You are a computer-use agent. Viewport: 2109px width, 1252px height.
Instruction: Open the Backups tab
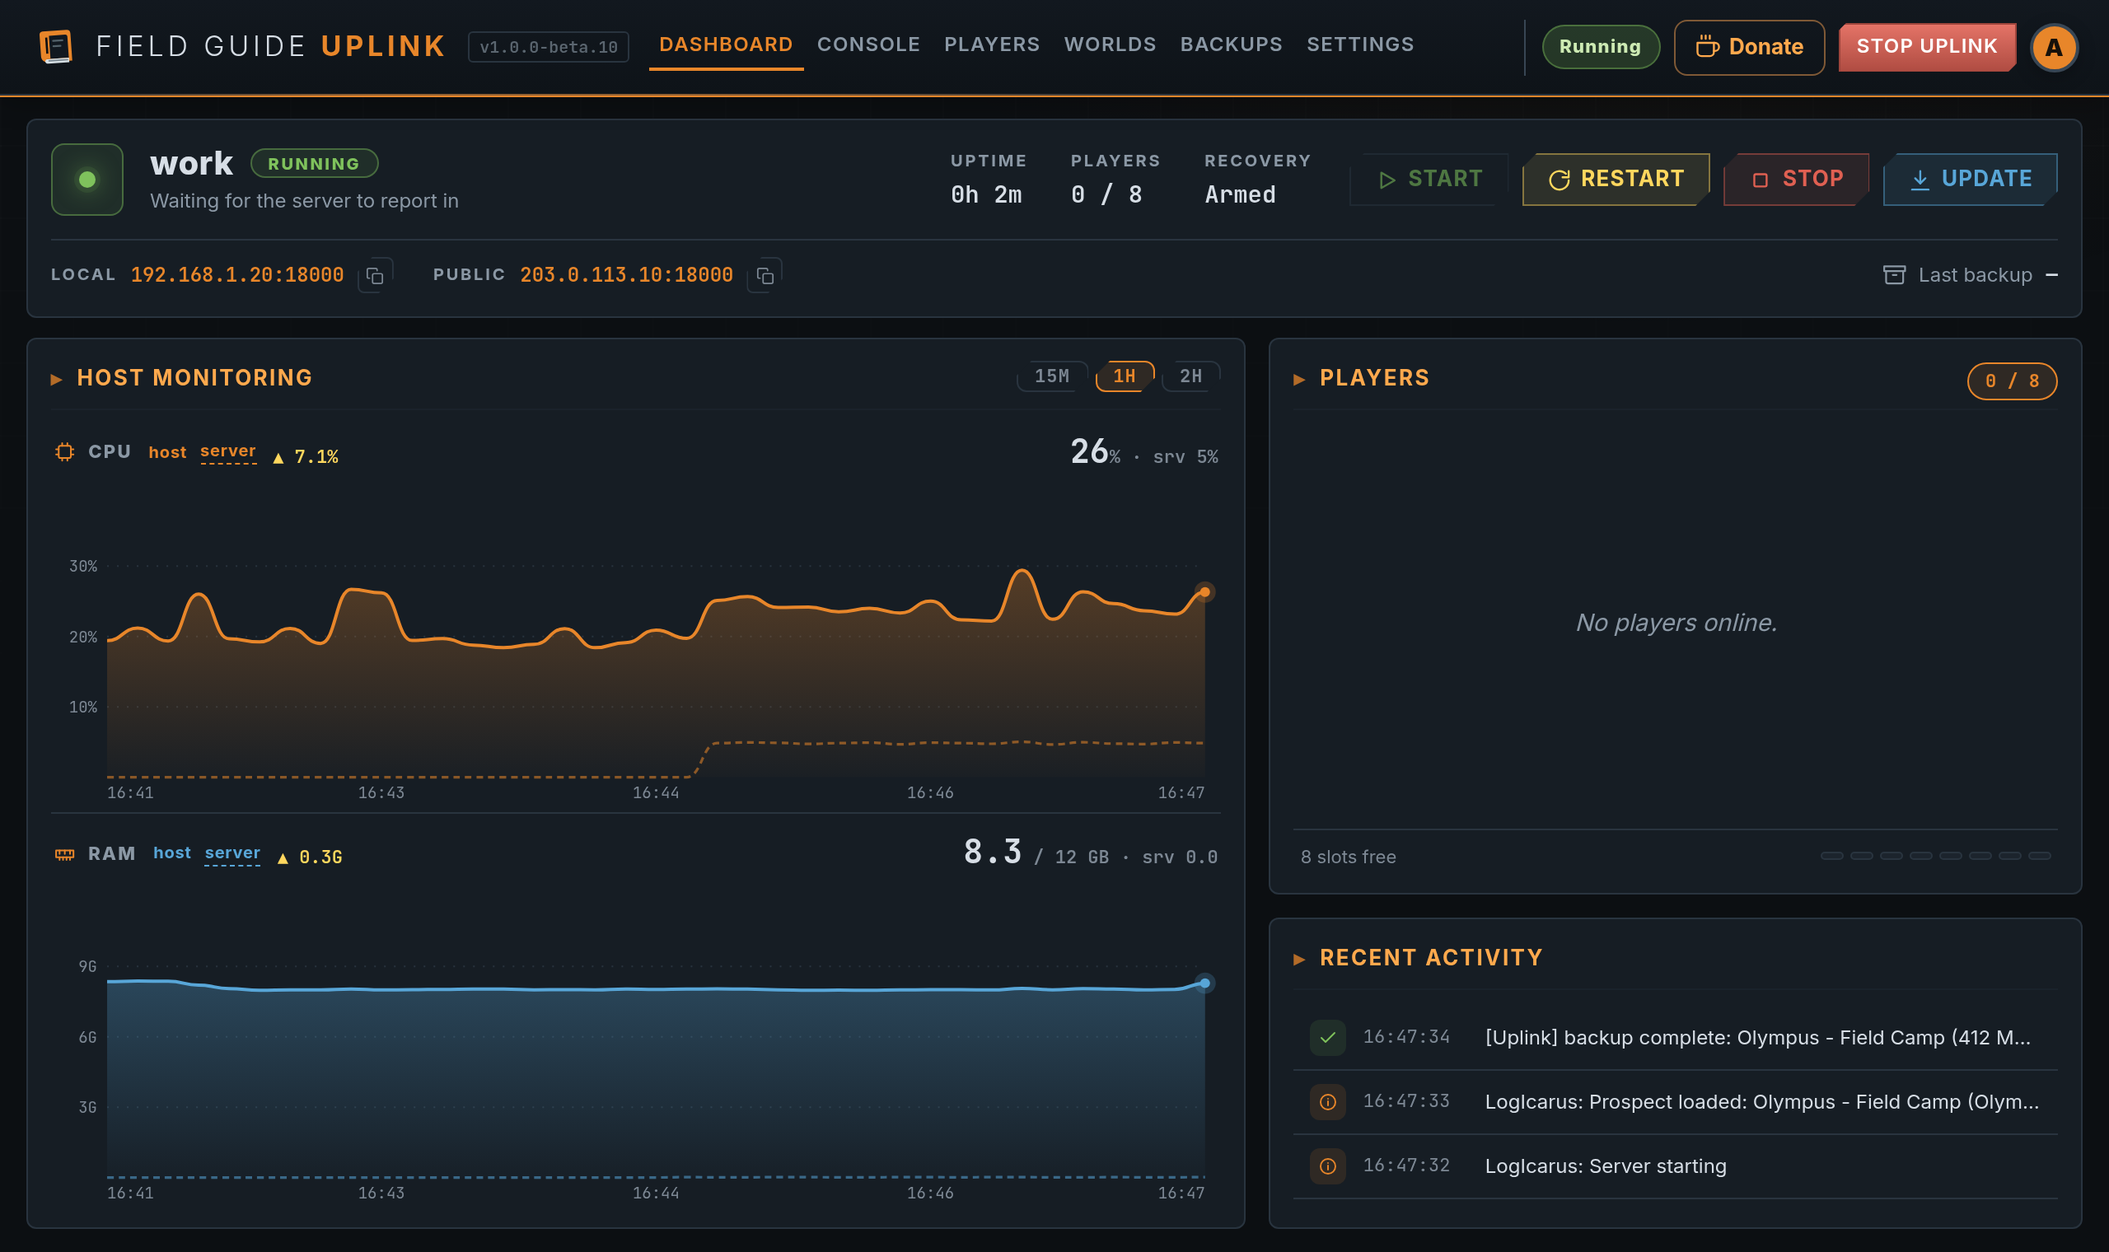1231,44
